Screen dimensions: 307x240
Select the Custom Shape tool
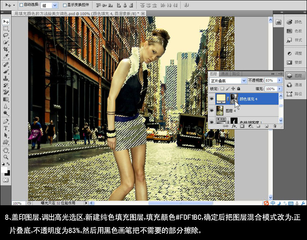click(6, 142)
